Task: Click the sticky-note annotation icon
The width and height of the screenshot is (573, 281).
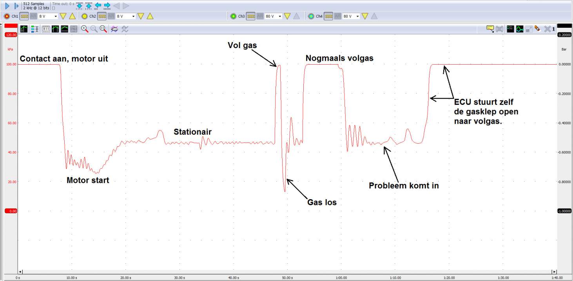Action: [x=490, y=29]
